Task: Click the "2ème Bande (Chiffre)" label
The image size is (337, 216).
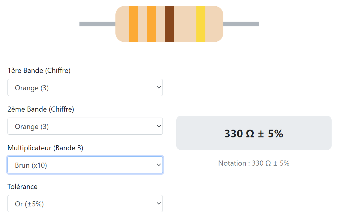Action: [x=41, y=109]
